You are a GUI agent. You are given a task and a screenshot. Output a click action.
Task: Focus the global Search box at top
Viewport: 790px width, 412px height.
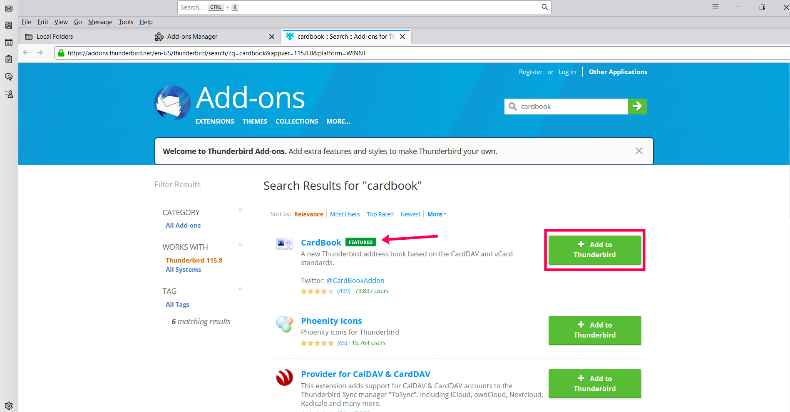point(364,7)
